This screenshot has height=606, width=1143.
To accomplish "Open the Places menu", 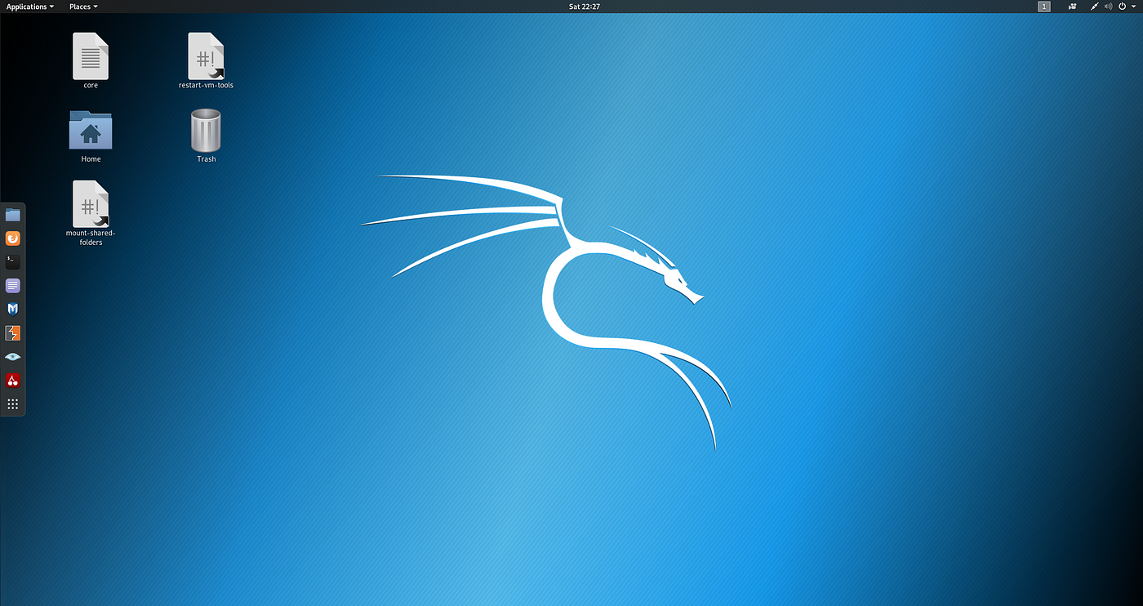I will pyautogui.click(x=83, y=7).
